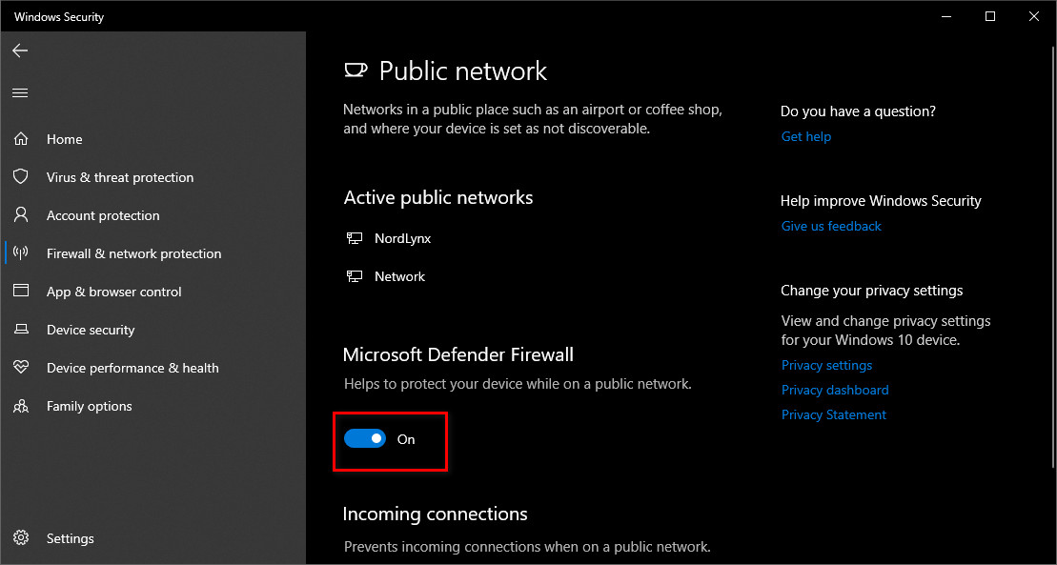This screenshot has width=1057, height=565.
Task: Click the back arrow icon
Action: tap(20, 50)
